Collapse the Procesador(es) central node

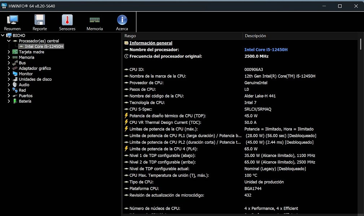pos(9,41)
